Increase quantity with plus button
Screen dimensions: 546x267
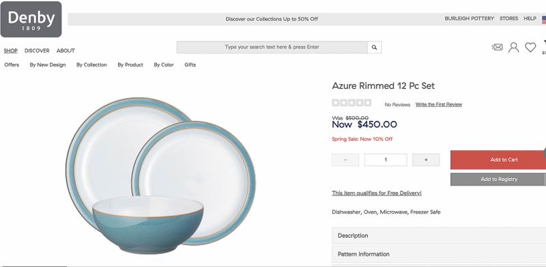click(426, 160)
